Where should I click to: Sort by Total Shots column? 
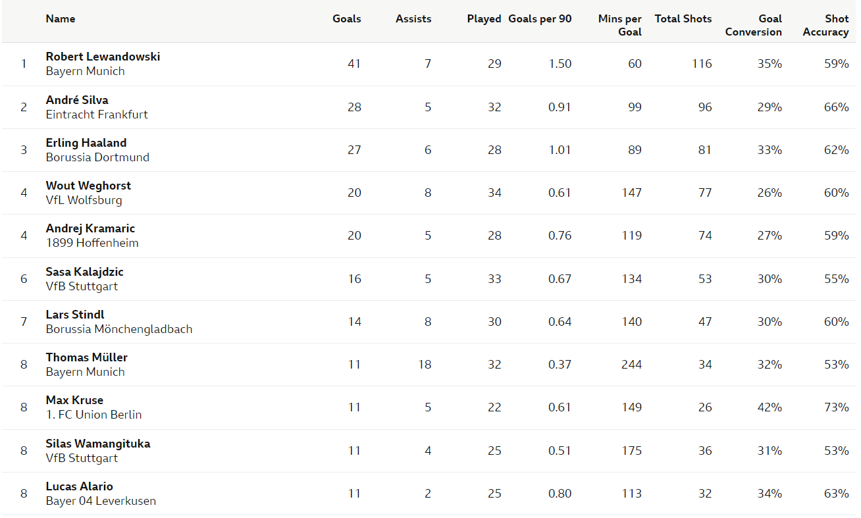coord(683,18)
